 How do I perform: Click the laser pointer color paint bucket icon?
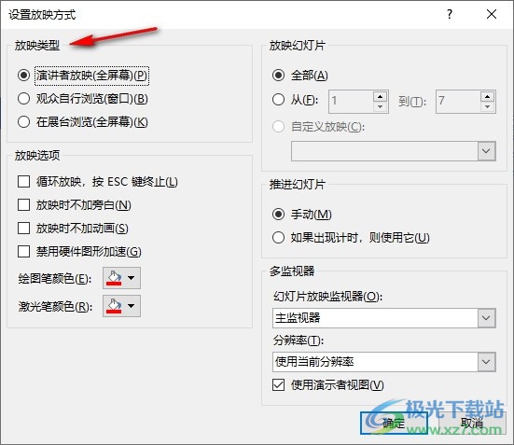point(114,306)
